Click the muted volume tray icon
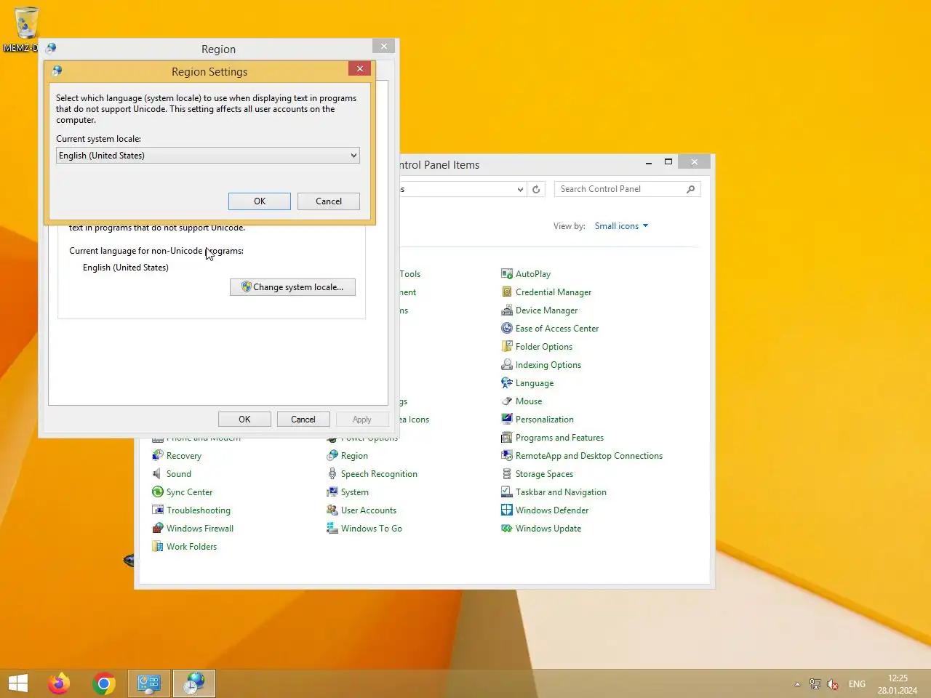Viewport: 931px width, 698px height. tap(833, 684)
